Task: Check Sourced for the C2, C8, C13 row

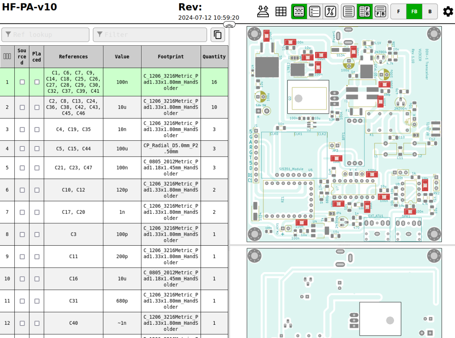Action: click(22, 107)
